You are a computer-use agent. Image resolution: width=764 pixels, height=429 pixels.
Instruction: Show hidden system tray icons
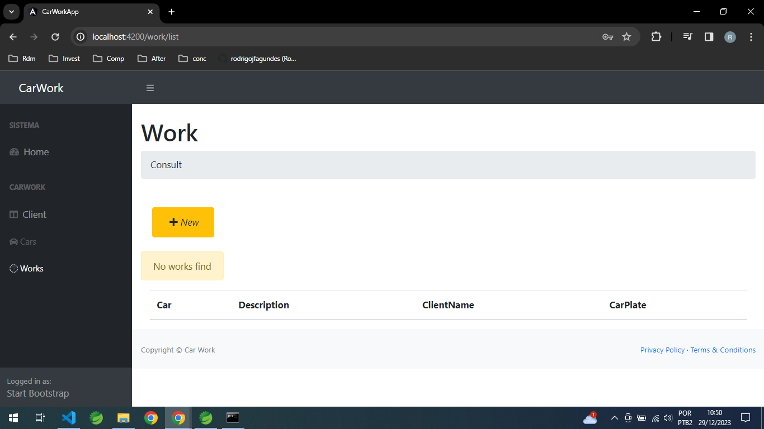click(x=614, y=418)
